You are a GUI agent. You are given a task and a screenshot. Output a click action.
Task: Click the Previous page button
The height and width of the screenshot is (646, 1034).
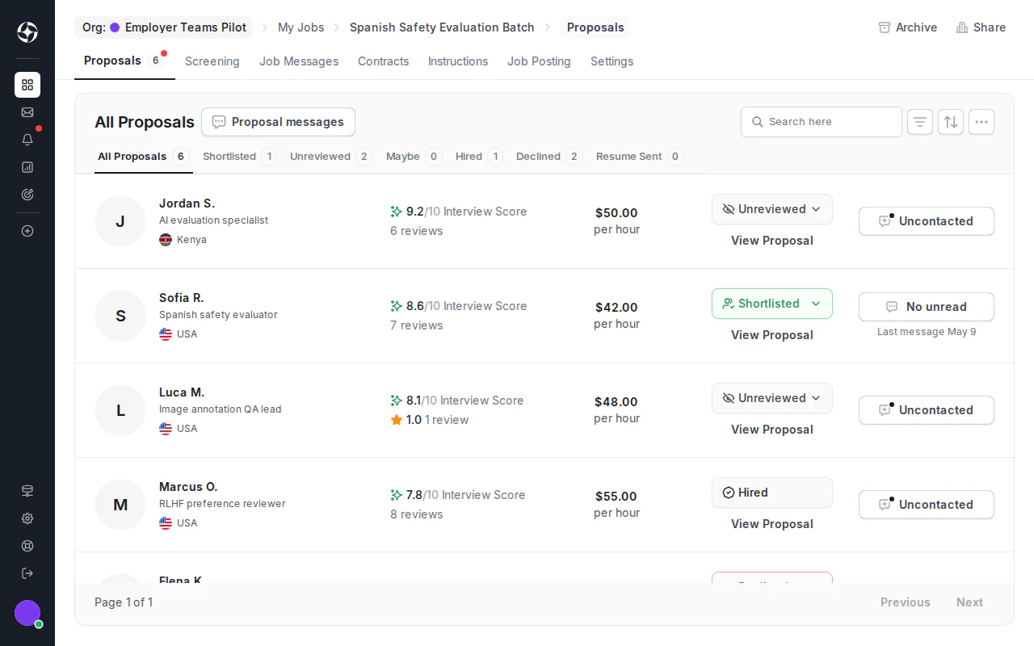click(905, 602)
